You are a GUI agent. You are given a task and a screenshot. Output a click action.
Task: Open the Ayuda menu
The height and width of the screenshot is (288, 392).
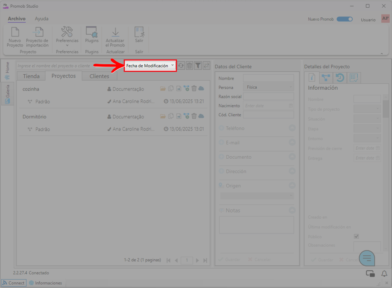(x=42, y=19)
